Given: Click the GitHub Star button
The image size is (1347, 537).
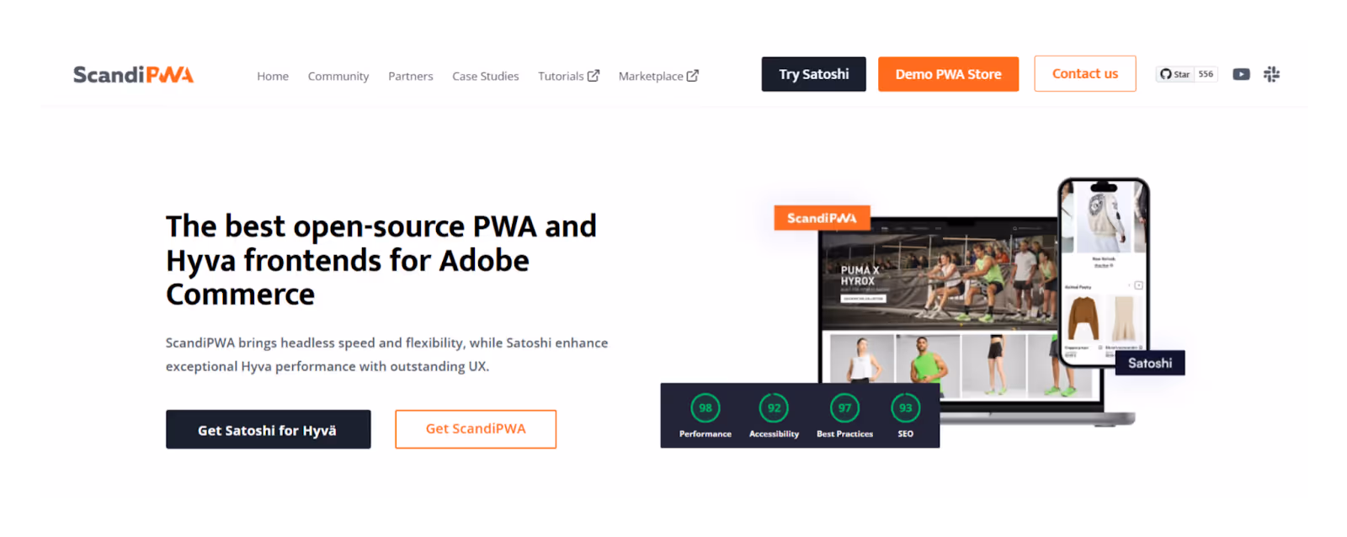Looking at the screenshot, I should (x=1175, y=74).
